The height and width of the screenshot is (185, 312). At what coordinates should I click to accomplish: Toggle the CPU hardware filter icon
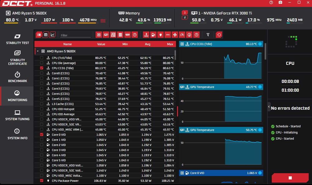pyautogui.click(x=99, y=35)
